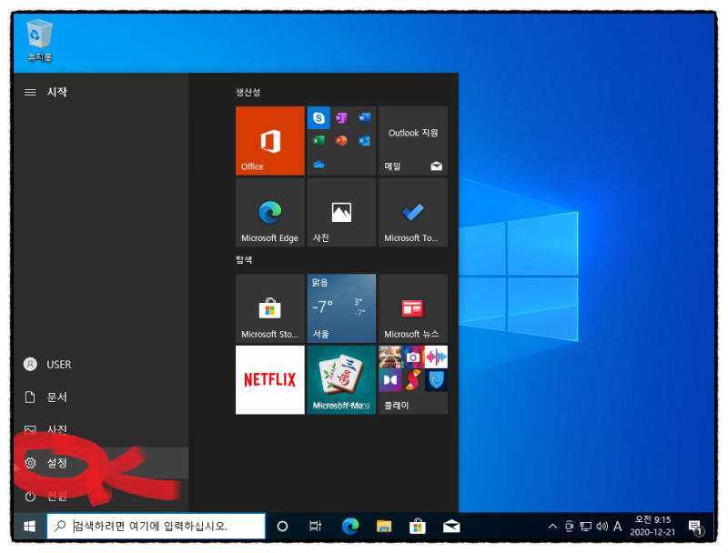Click the Windows Start button
This screenshot has height=553, width=728.
click(30, 526)
